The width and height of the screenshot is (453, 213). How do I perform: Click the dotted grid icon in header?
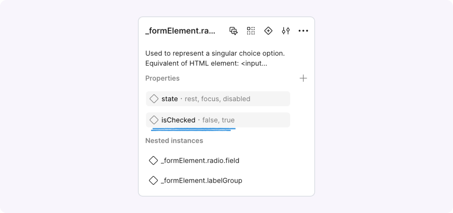(251, 31)
